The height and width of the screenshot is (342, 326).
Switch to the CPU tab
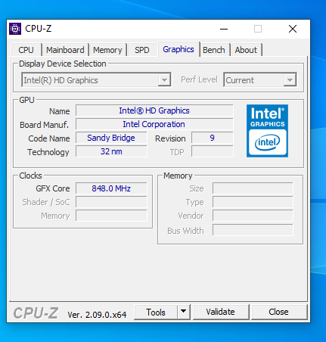[x=26, y=50]
